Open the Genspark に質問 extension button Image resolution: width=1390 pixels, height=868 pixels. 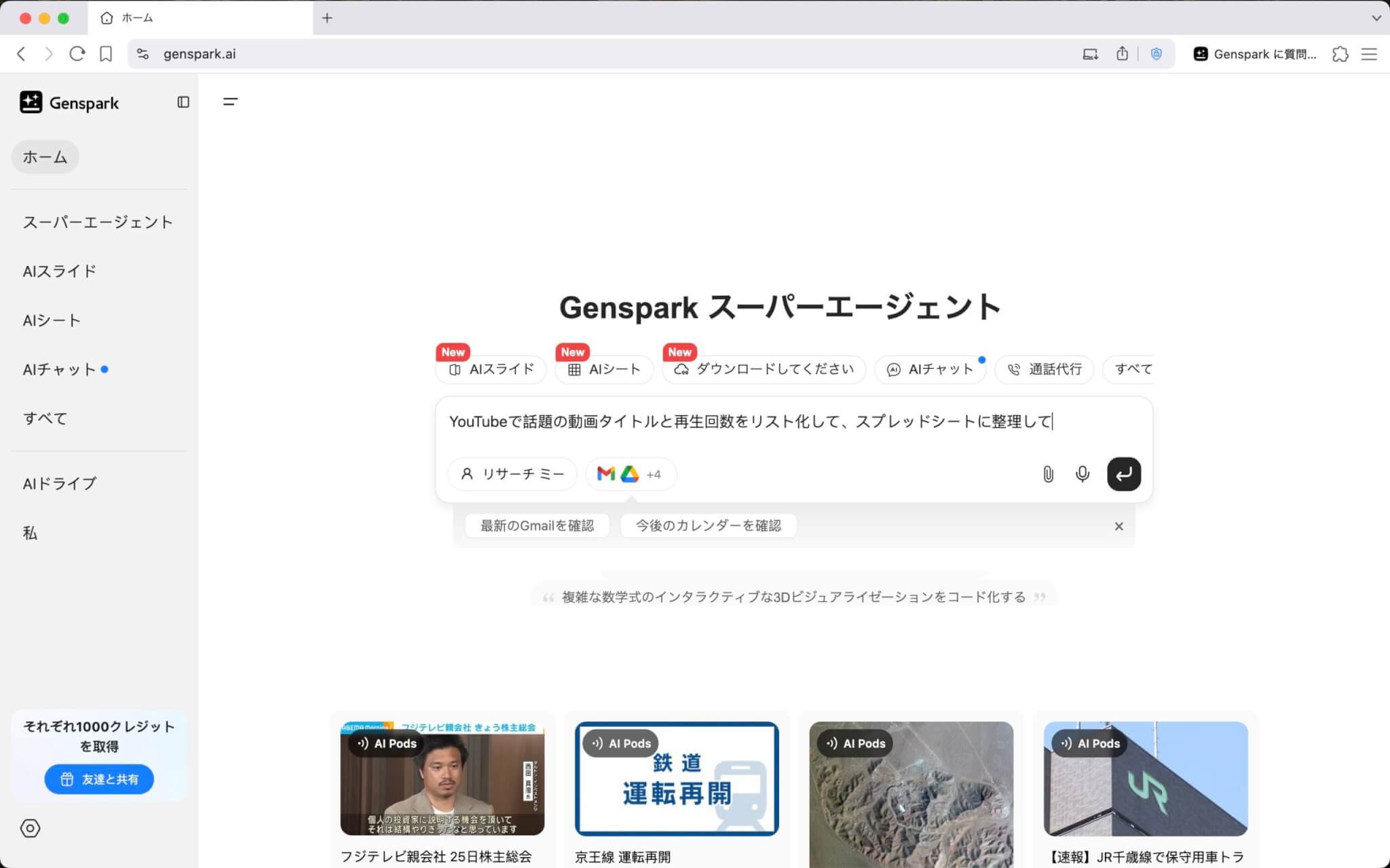coord(1255,54)
